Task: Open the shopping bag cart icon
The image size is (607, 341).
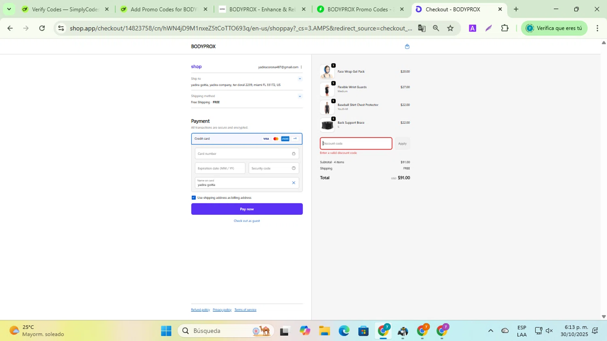Action: pos(407,47)
